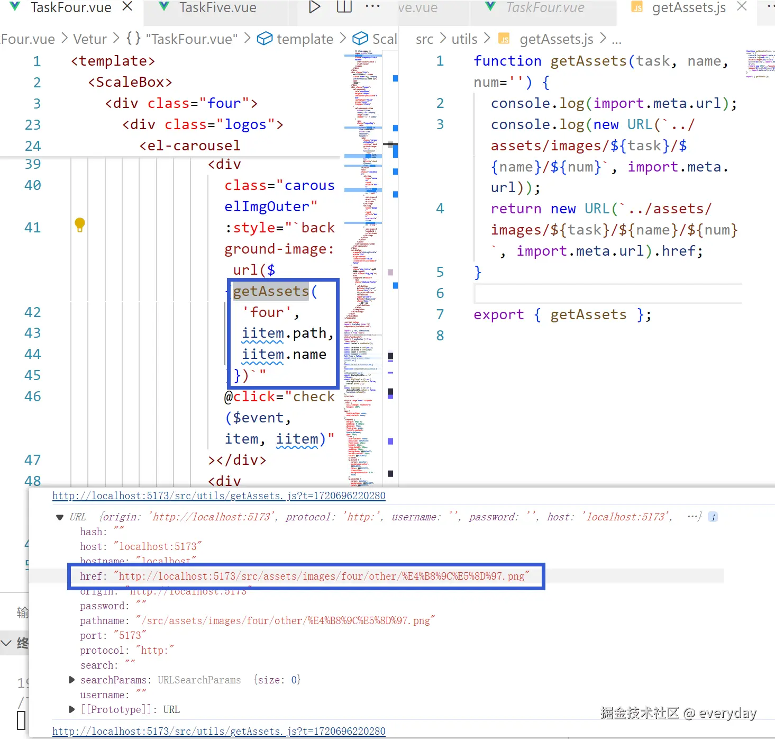The width and height of the screenshot is (775, 739).
Task: Click getAssets.js breadcrumb in right editor
Action: pos(557,39)
